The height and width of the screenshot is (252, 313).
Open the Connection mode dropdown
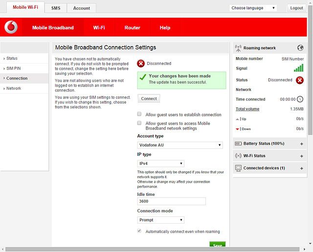pyautogui.click(x=160, y=220)
